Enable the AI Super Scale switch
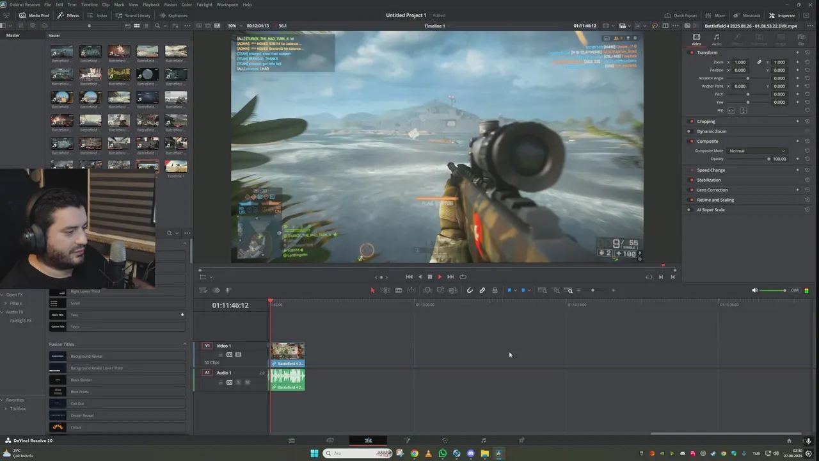Viewport: 819px width, 461px height. click(689, 209)
